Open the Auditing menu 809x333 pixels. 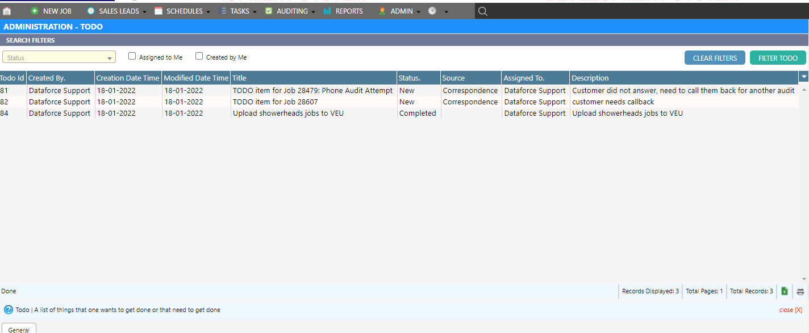(x=291, y=11)
